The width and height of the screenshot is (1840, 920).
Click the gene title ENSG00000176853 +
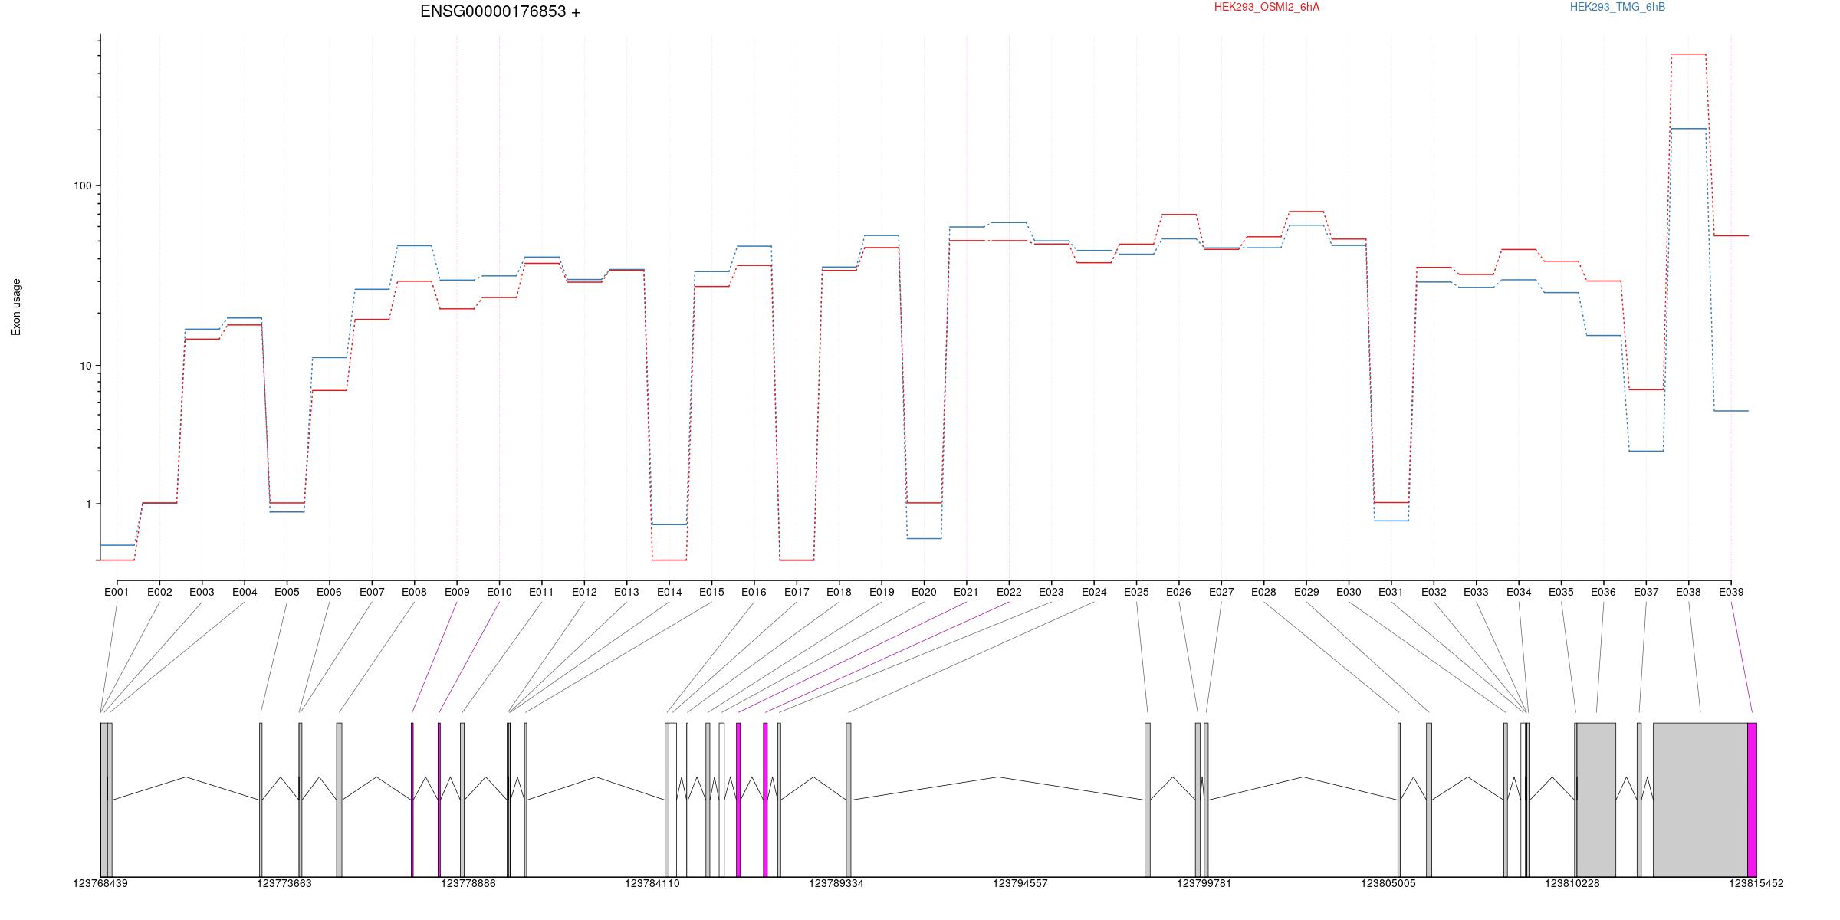[x=500, y=11]
